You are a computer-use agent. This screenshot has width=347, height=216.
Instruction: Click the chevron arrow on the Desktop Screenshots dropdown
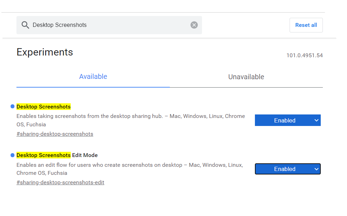click(x=316, y=120)
